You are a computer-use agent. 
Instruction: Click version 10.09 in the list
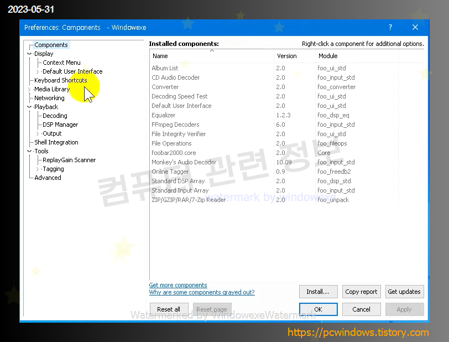[284, 163]
